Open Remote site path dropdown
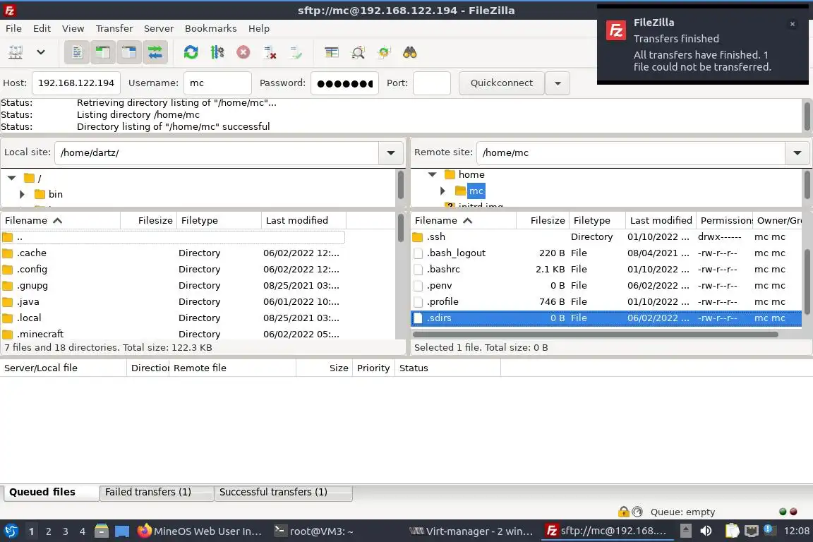The image size is (813, 542). (x=797, y=153)
